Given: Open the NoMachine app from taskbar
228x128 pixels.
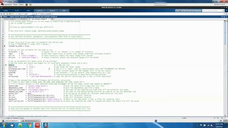Looking at the screenshot, I should coord(37,125).
